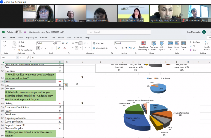Open Format as Table
The image size is (211, 138).
point(154,46)
